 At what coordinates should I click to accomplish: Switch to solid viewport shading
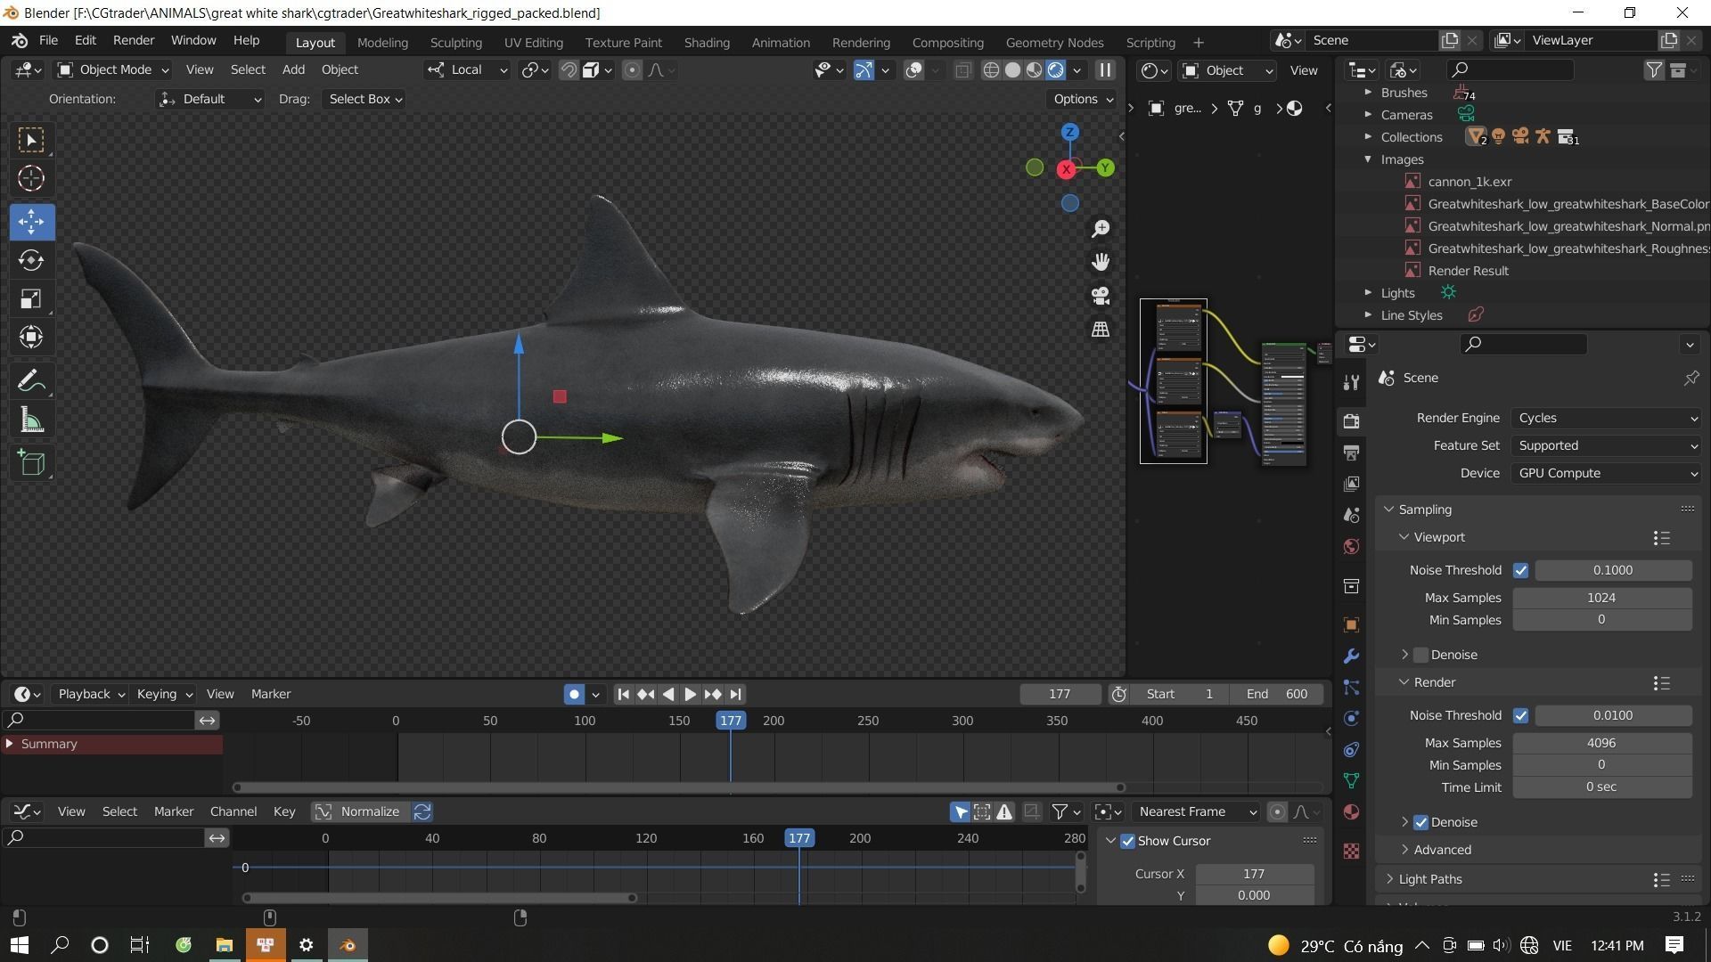point(1012,70)
